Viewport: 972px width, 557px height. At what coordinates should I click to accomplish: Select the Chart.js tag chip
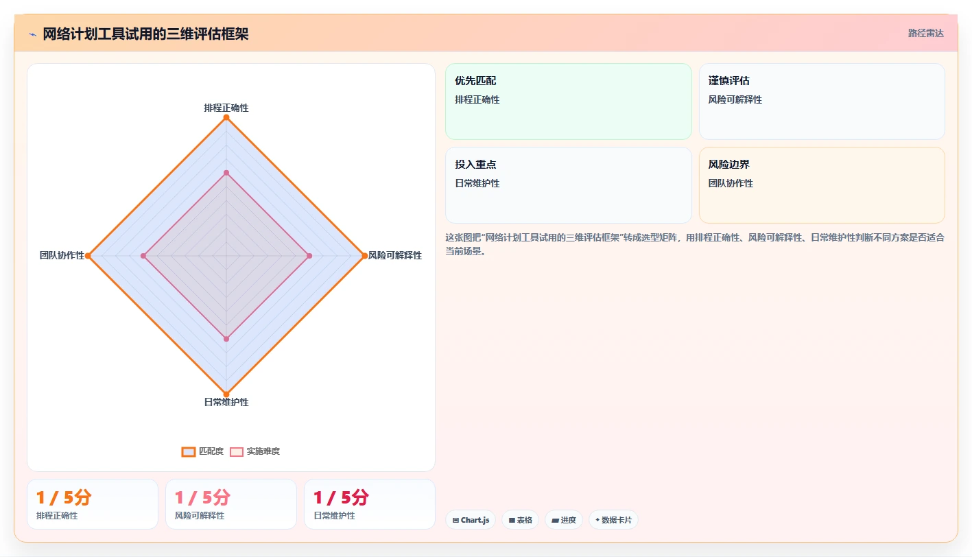(x=471, y=520)
